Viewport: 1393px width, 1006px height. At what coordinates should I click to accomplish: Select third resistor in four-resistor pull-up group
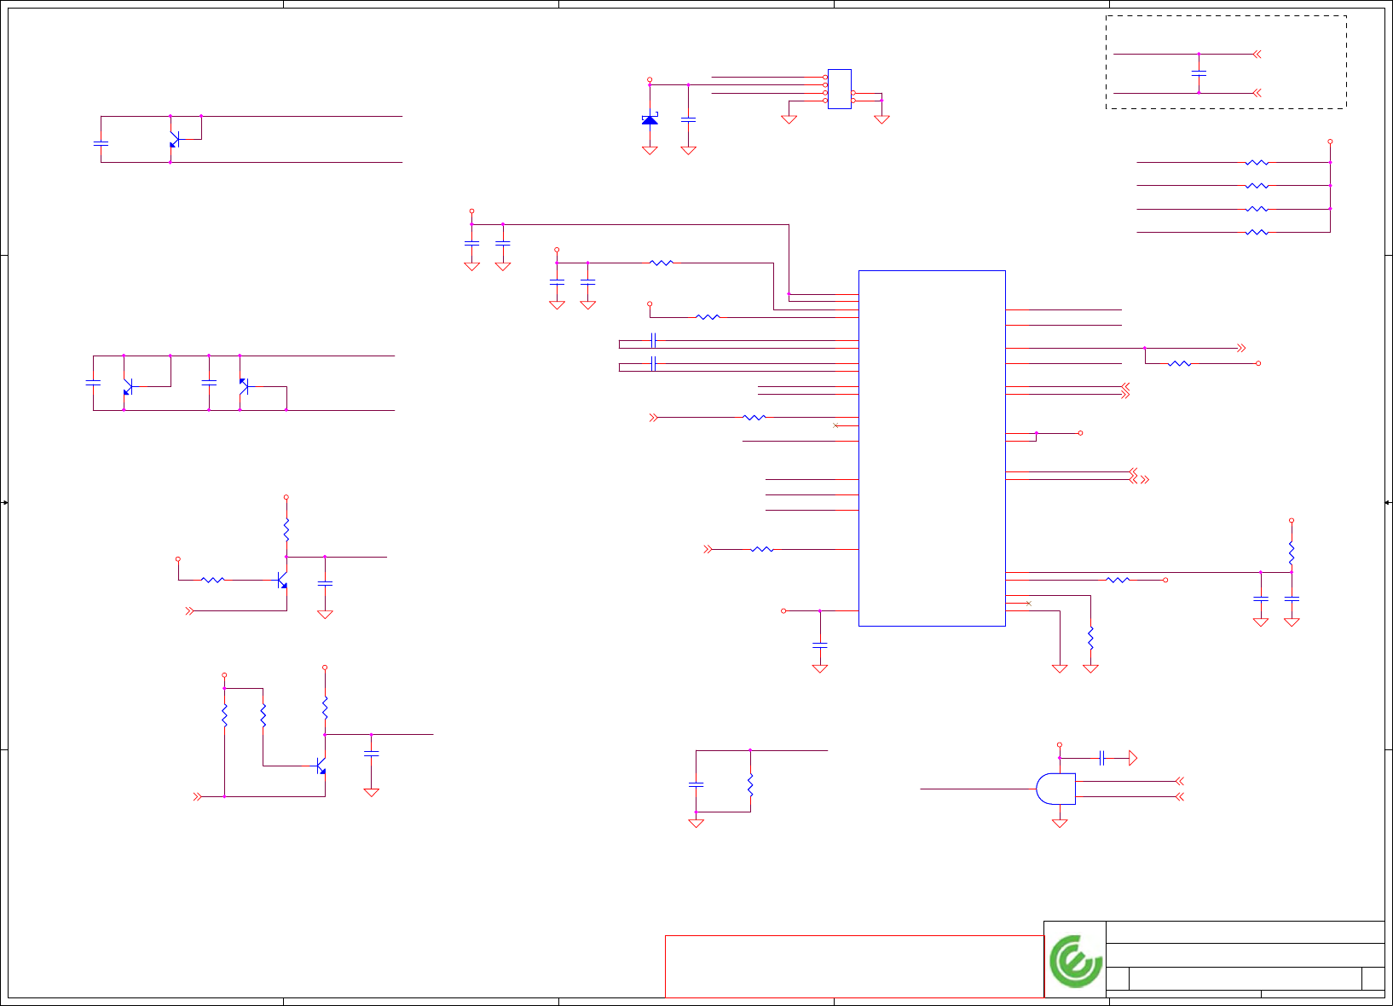pos(1257,209)
